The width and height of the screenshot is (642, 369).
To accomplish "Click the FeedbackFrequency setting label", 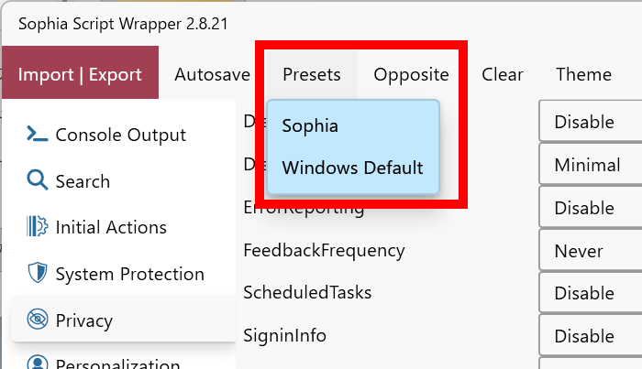I will [x=323, y=250].
